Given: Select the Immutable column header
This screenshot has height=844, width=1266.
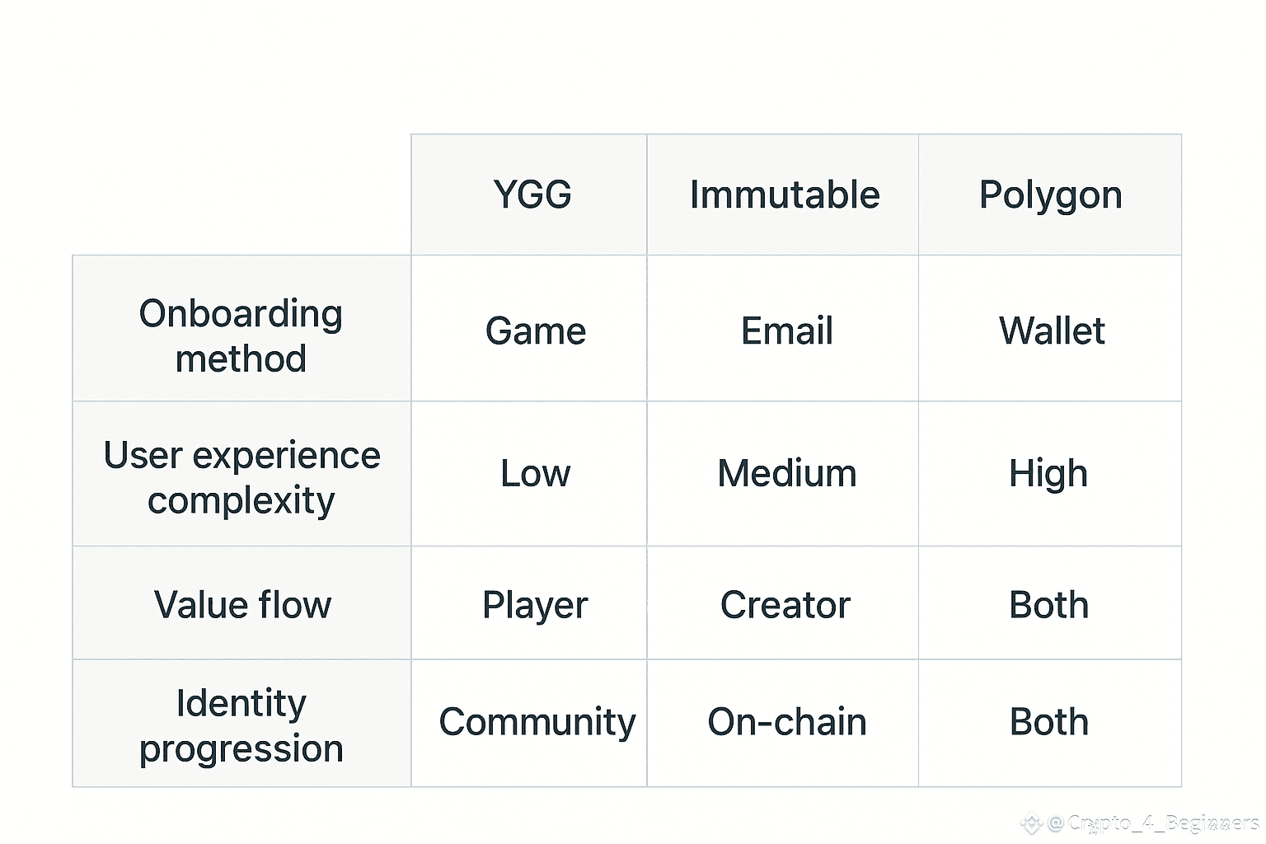Looking at the screenshot, I should tap(784, 195).
